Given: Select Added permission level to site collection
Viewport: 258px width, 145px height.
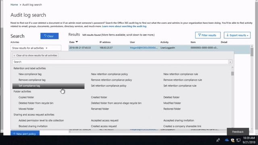Looking at the screenshot, I should pos(41,120).
